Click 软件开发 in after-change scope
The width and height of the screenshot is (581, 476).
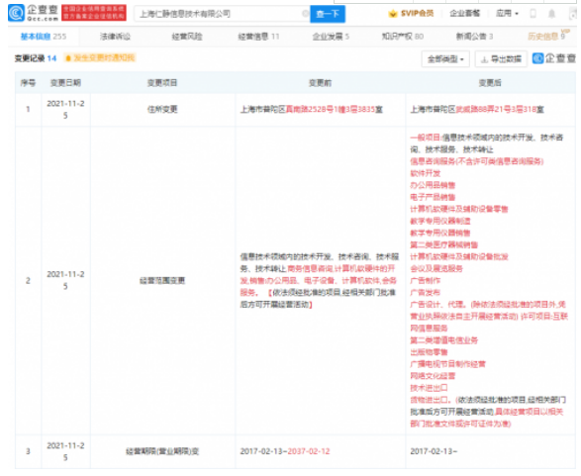(x=426, y=173)
